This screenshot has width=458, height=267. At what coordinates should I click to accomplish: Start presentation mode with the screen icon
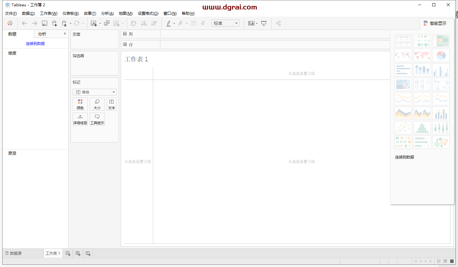[x=264, y=23]
